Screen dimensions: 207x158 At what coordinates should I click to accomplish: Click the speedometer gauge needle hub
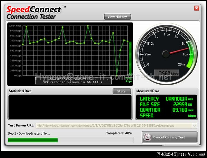(166, 54)
